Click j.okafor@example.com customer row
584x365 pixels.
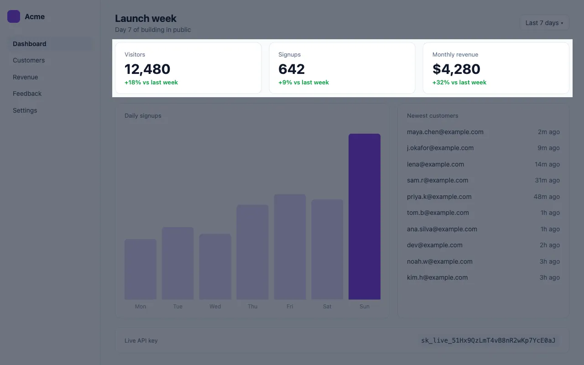coord(483,148)
